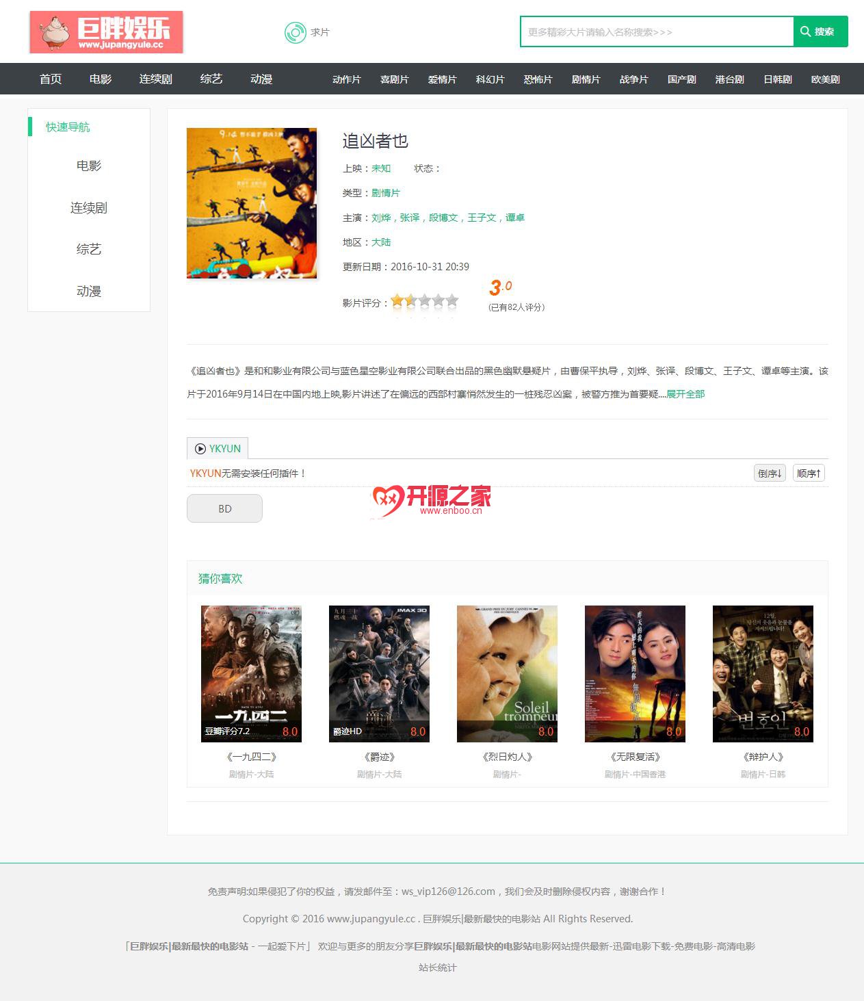Open 动漫 in the top navigation bar
Viewport: 864px width, 1001px height.
[261, 79]
